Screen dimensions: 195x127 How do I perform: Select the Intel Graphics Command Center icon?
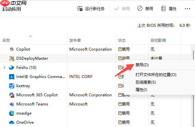point(12,77)
